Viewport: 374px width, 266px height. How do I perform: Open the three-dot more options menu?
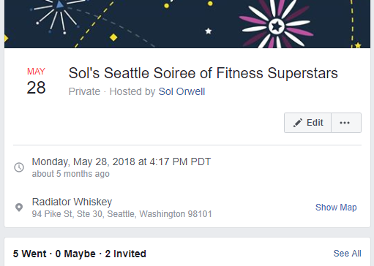[x=346, y=123]
